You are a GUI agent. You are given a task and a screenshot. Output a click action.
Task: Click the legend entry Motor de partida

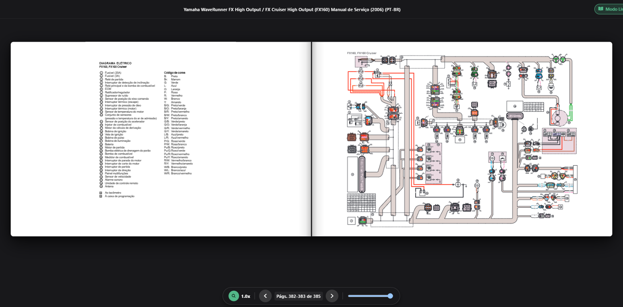point(115,147)
